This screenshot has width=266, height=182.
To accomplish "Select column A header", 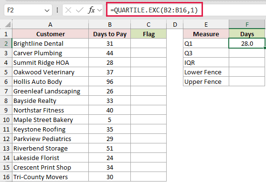I will pyautogui.click(x=50, y=25).
